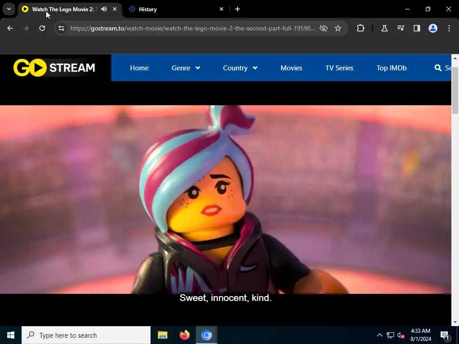Mute the tab via its speaker icon

pyautogui.click(x=104, y=9)
